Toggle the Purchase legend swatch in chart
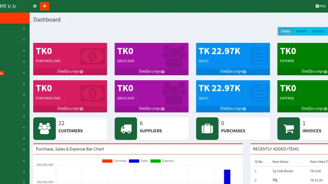This screenshot has width=328, height=184. point(107,161)
